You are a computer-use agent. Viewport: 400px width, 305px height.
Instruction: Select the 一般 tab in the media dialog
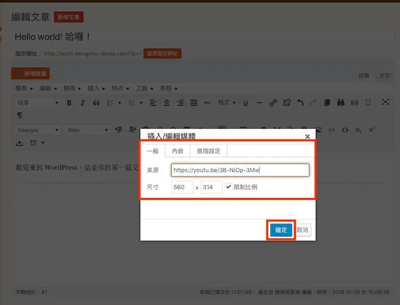coord(153,151)
